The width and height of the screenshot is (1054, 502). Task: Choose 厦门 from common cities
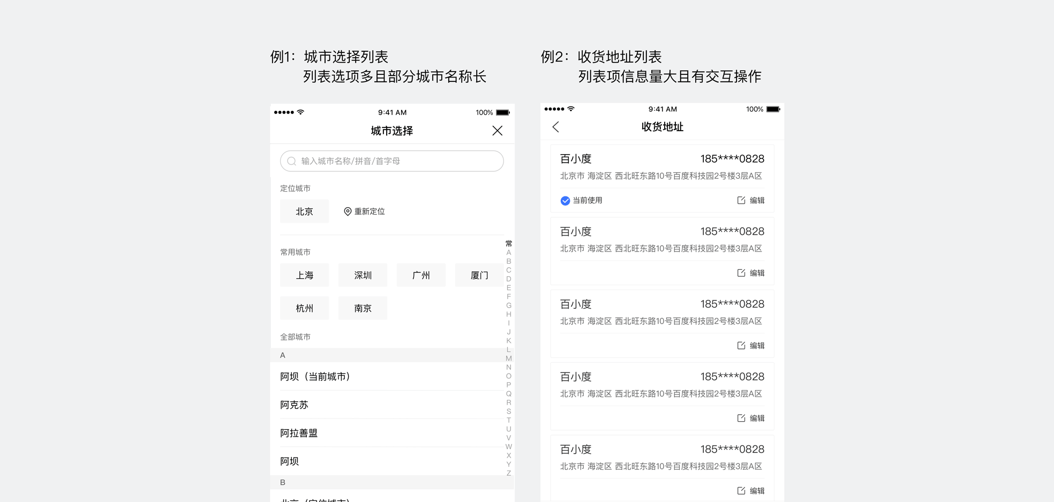[x=479, y=276]
